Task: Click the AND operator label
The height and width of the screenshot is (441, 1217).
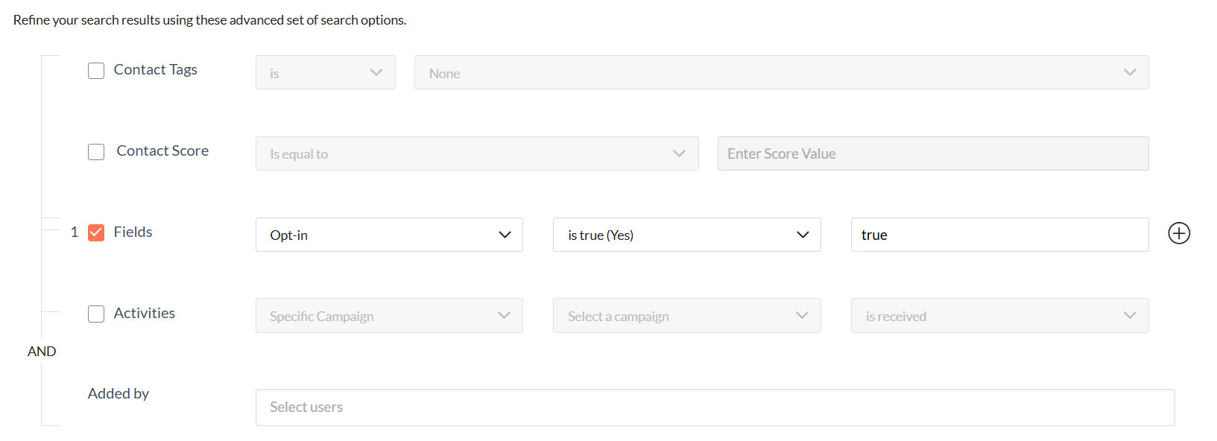Action: [x=42, y=352]
